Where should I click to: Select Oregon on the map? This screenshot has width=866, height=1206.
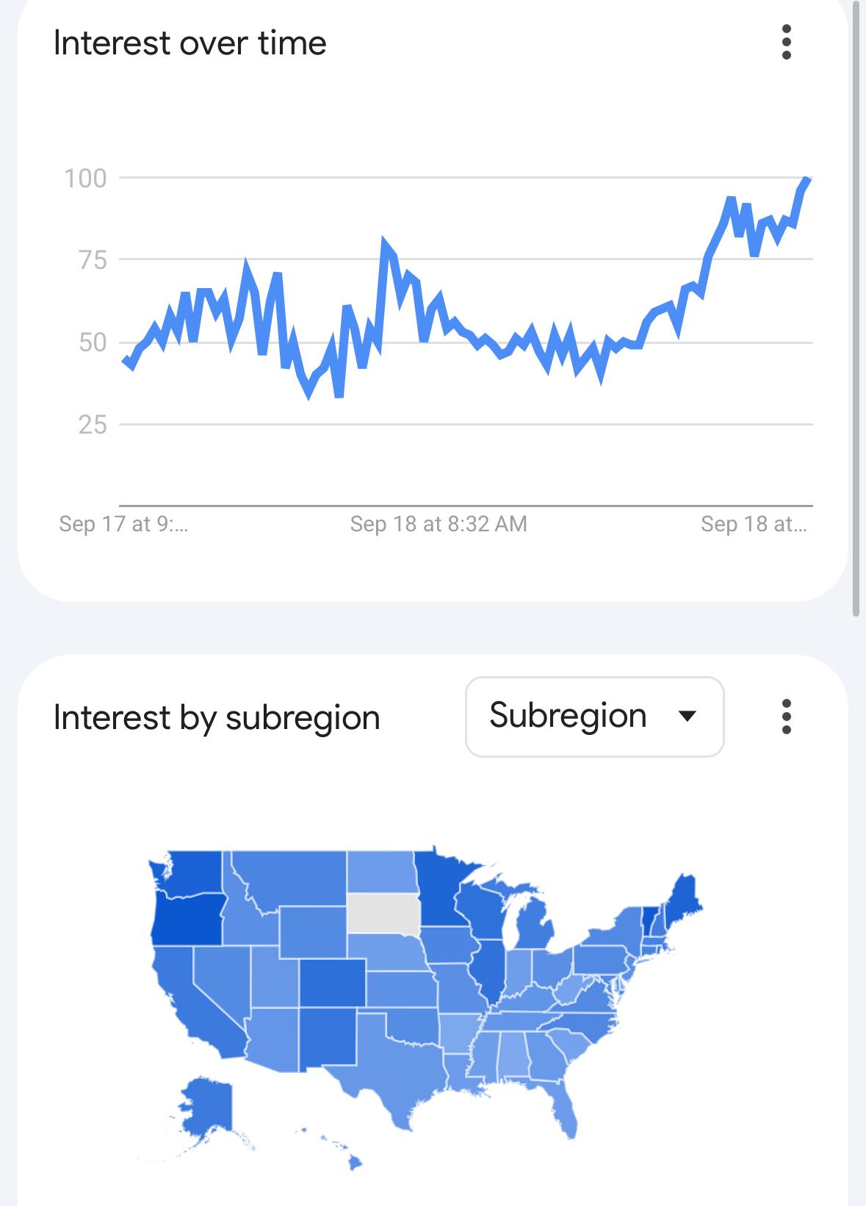[188, 919]
